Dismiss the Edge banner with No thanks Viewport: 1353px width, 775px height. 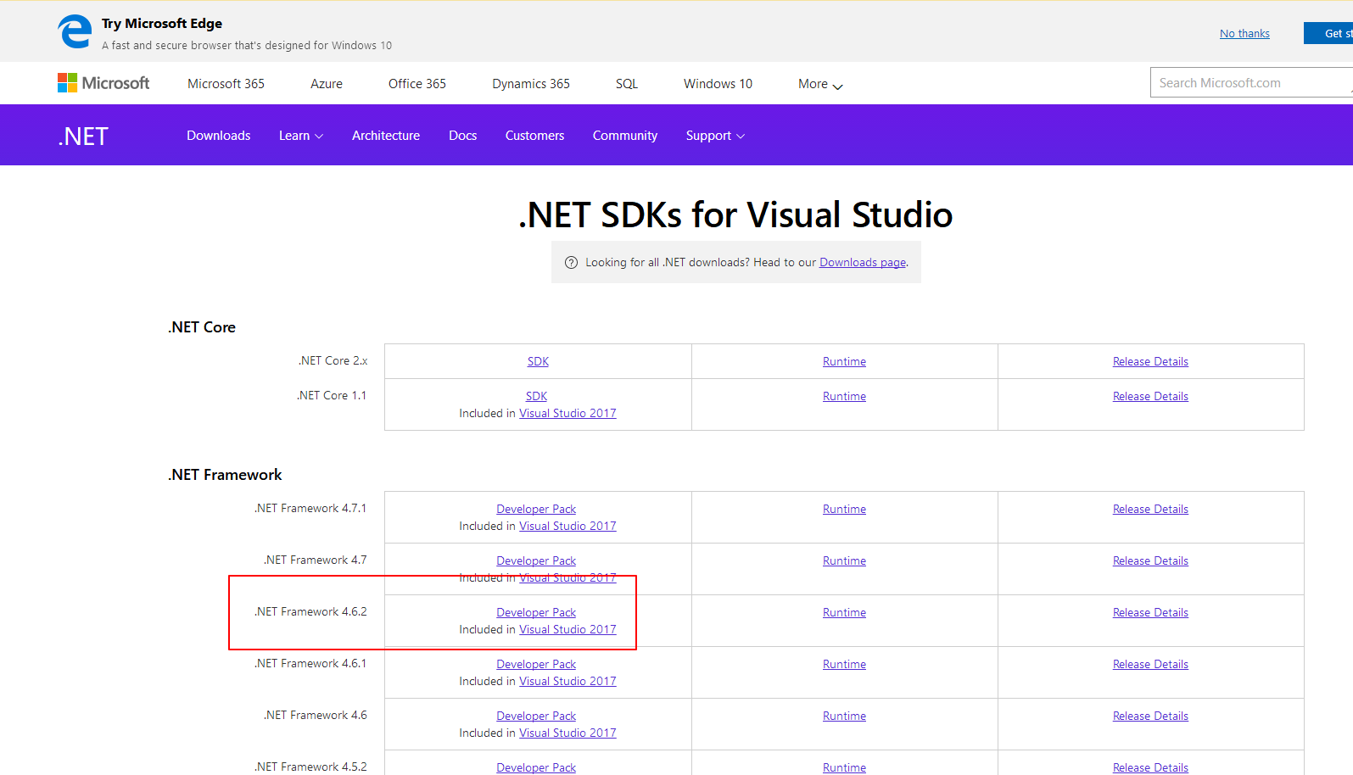(x=1244, y=34)
